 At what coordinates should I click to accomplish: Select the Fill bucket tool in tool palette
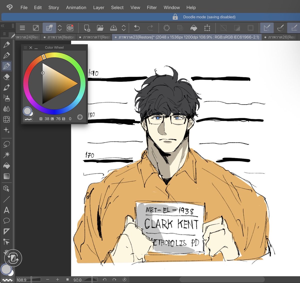coord(7,165)
